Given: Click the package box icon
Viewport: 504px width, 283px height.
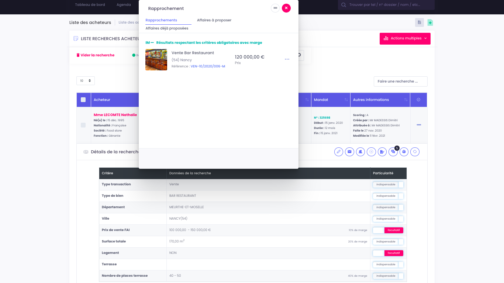Looking at the screenshot, I should [404, 151].
